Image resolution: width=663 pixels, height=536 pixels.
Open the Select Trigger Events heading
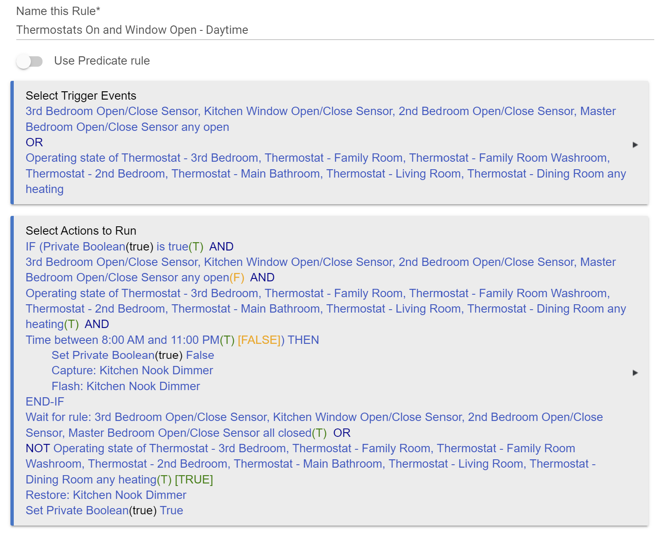tap(81, 96)
